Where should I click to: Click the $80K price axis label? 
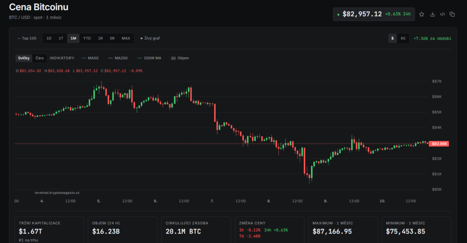(436, 189)
